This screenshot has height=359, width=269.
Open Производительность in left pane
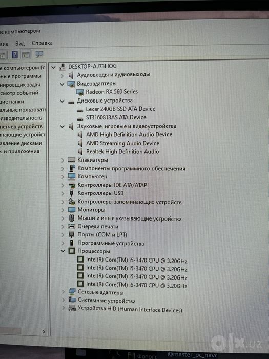21,118
